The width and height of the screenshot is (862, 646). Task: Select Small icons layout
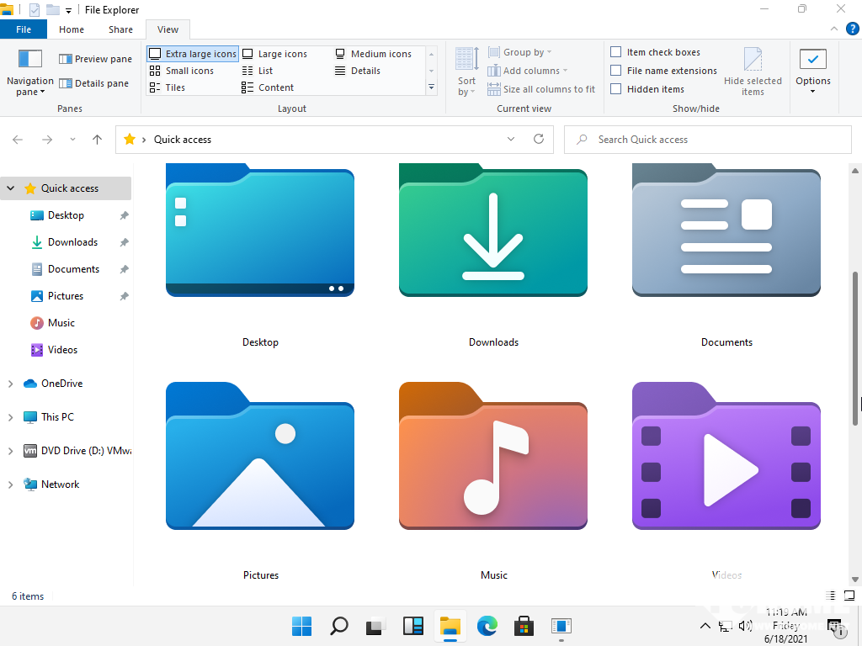(182, 71)
